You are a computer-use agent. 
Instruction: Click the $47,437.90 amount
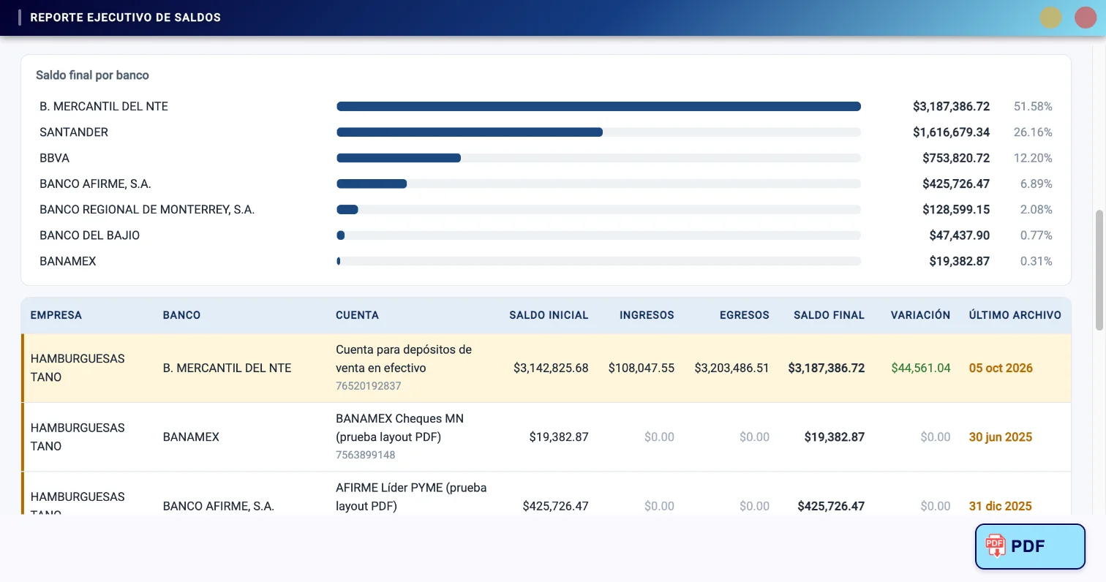(960, 235)
